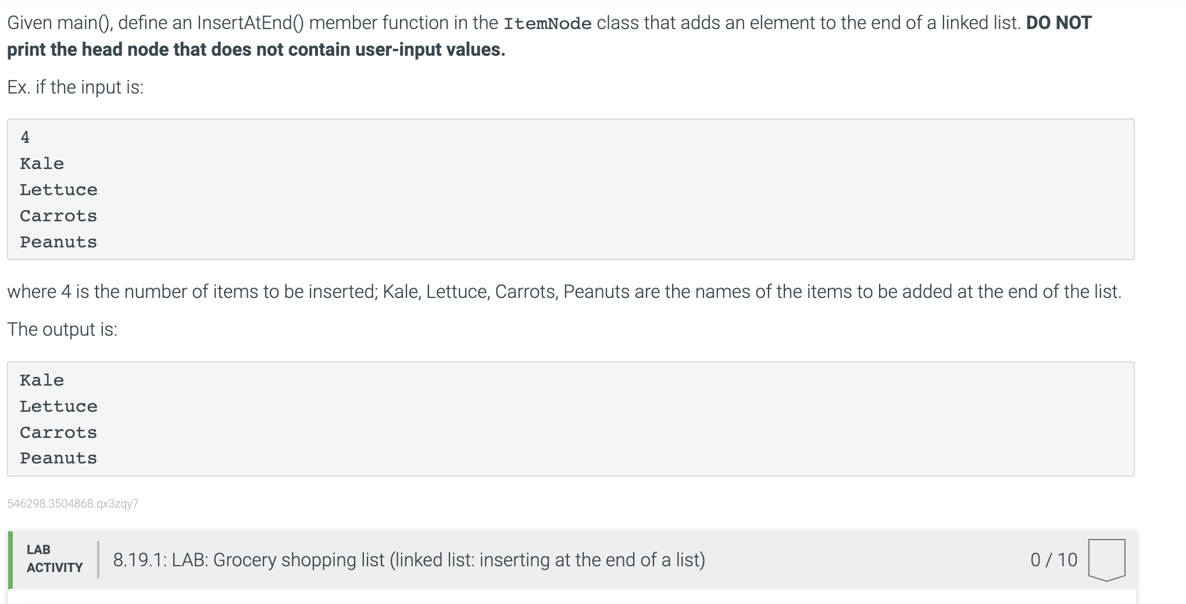Click the vertical divider beside the lab title
1186x604 pixels.
99,559
